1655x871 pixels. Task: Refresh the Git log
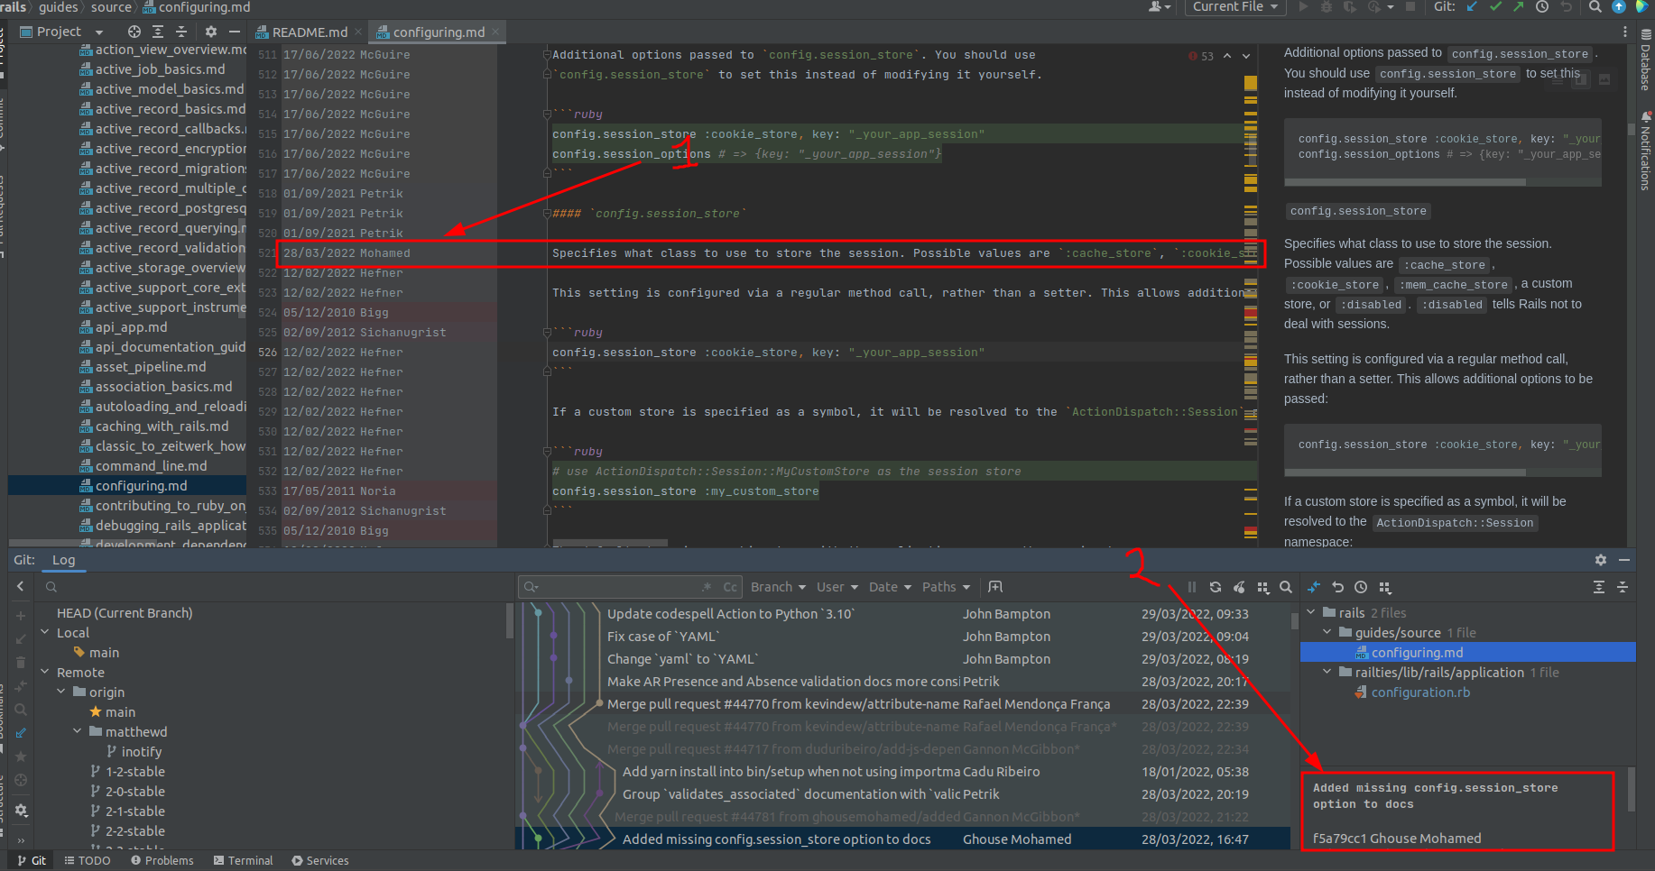point(1216,587)
